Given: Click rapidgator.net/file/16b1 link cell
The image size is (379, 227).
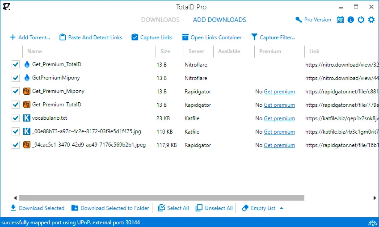Looking at the screenshot, I should pos(342,145).
